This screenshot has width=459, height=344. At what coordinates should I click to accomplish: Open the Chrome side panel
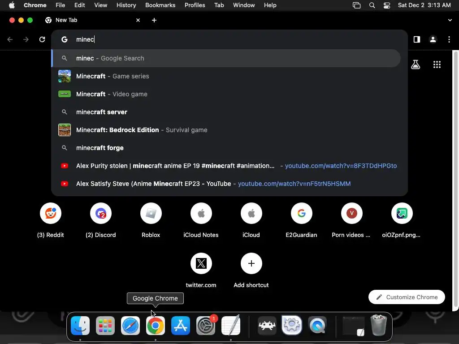(x=417, y=39)
